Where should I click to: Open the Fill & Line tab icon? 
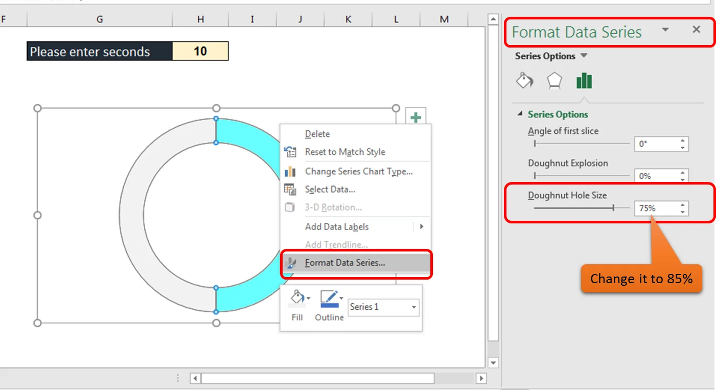click(x=524, y=81)
